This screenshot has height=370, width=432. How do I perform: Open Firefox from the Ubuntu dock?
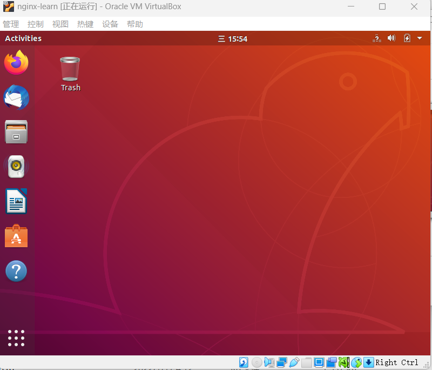coord(16,62)
